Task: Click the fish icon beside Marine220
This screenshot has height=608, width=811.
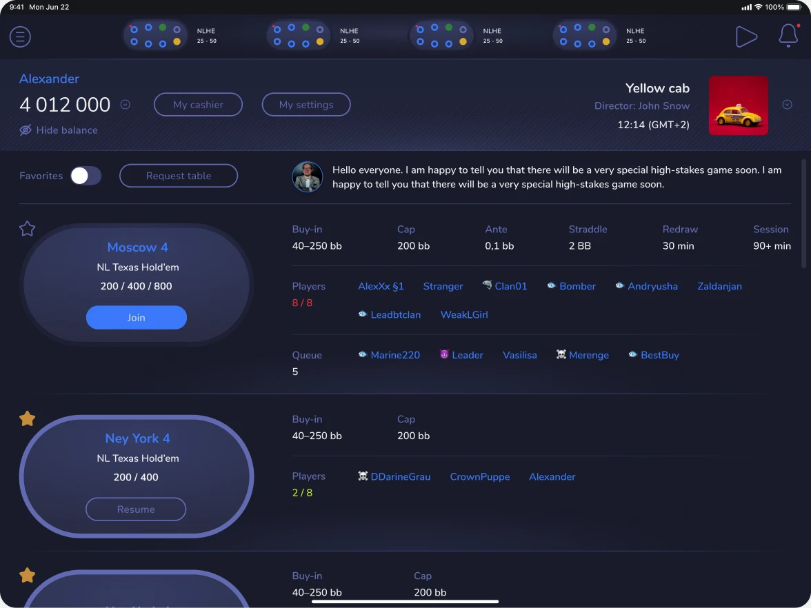Action: click(363, 354)
